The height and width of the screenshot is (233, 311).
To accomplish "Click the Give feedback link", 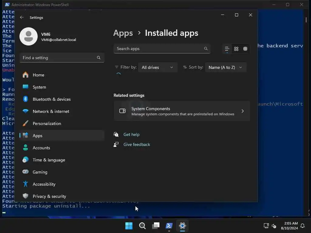I will click(x=137, y=144).
